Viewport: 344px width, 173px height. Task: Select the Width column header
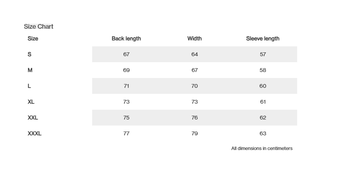pyautogui.click(x=194, y=38)
